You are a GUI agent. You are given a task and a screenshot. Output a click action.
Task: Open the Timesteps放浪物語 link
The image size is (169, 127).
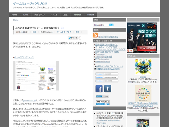(x=104, y=57)
